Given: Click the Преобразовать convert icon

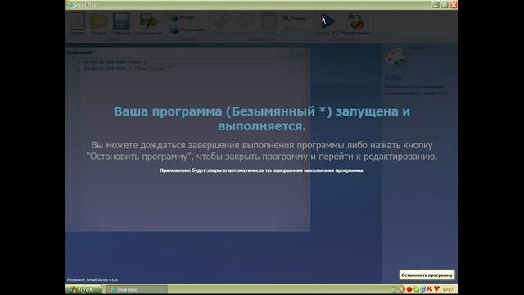Looking at the screenshot, I should pyautogui.click(x=356, y=21).
